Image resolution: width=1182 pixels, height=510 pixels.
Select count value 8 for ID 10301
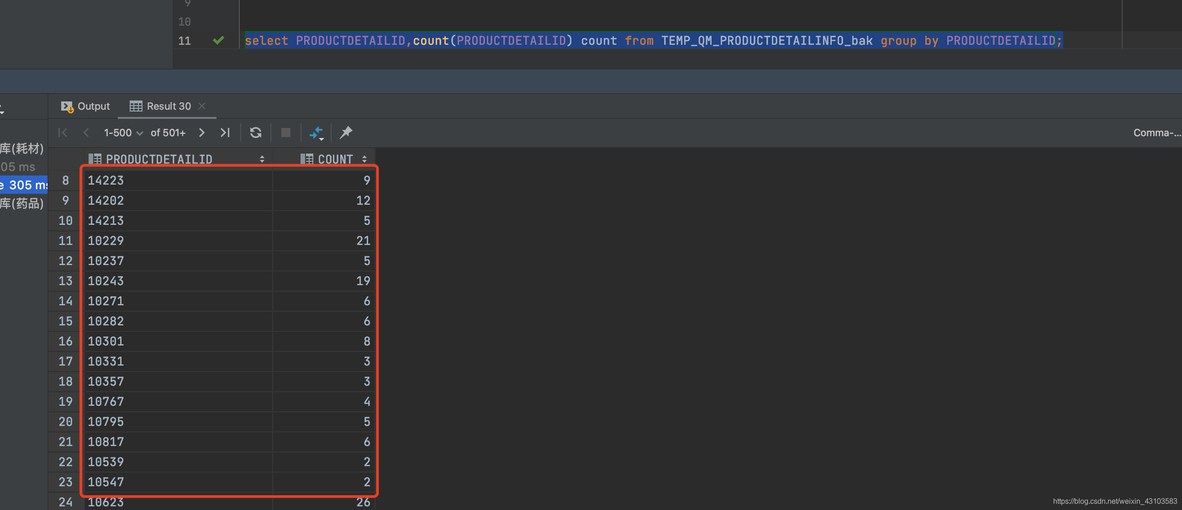[324, 341]
